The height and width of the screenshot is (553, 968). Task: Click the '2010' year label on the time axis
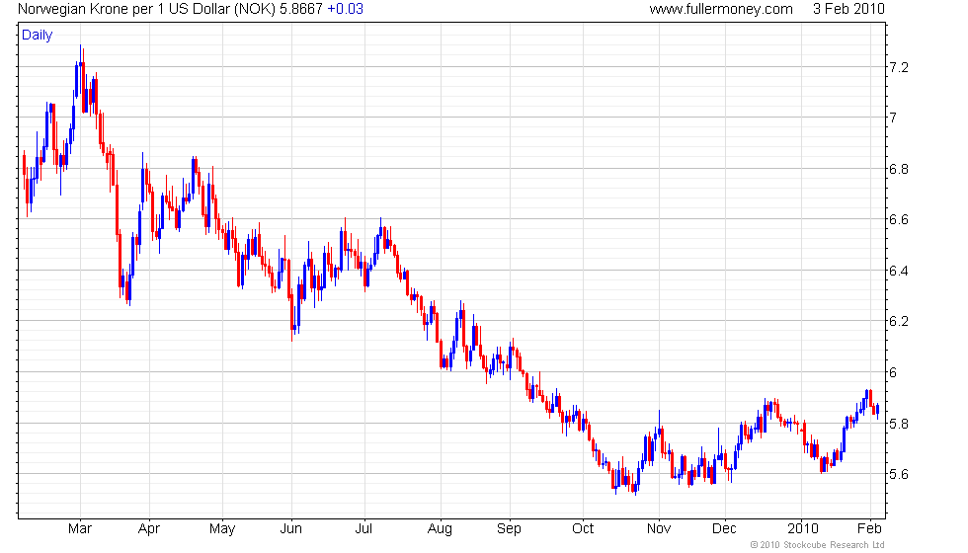point(802,529)
